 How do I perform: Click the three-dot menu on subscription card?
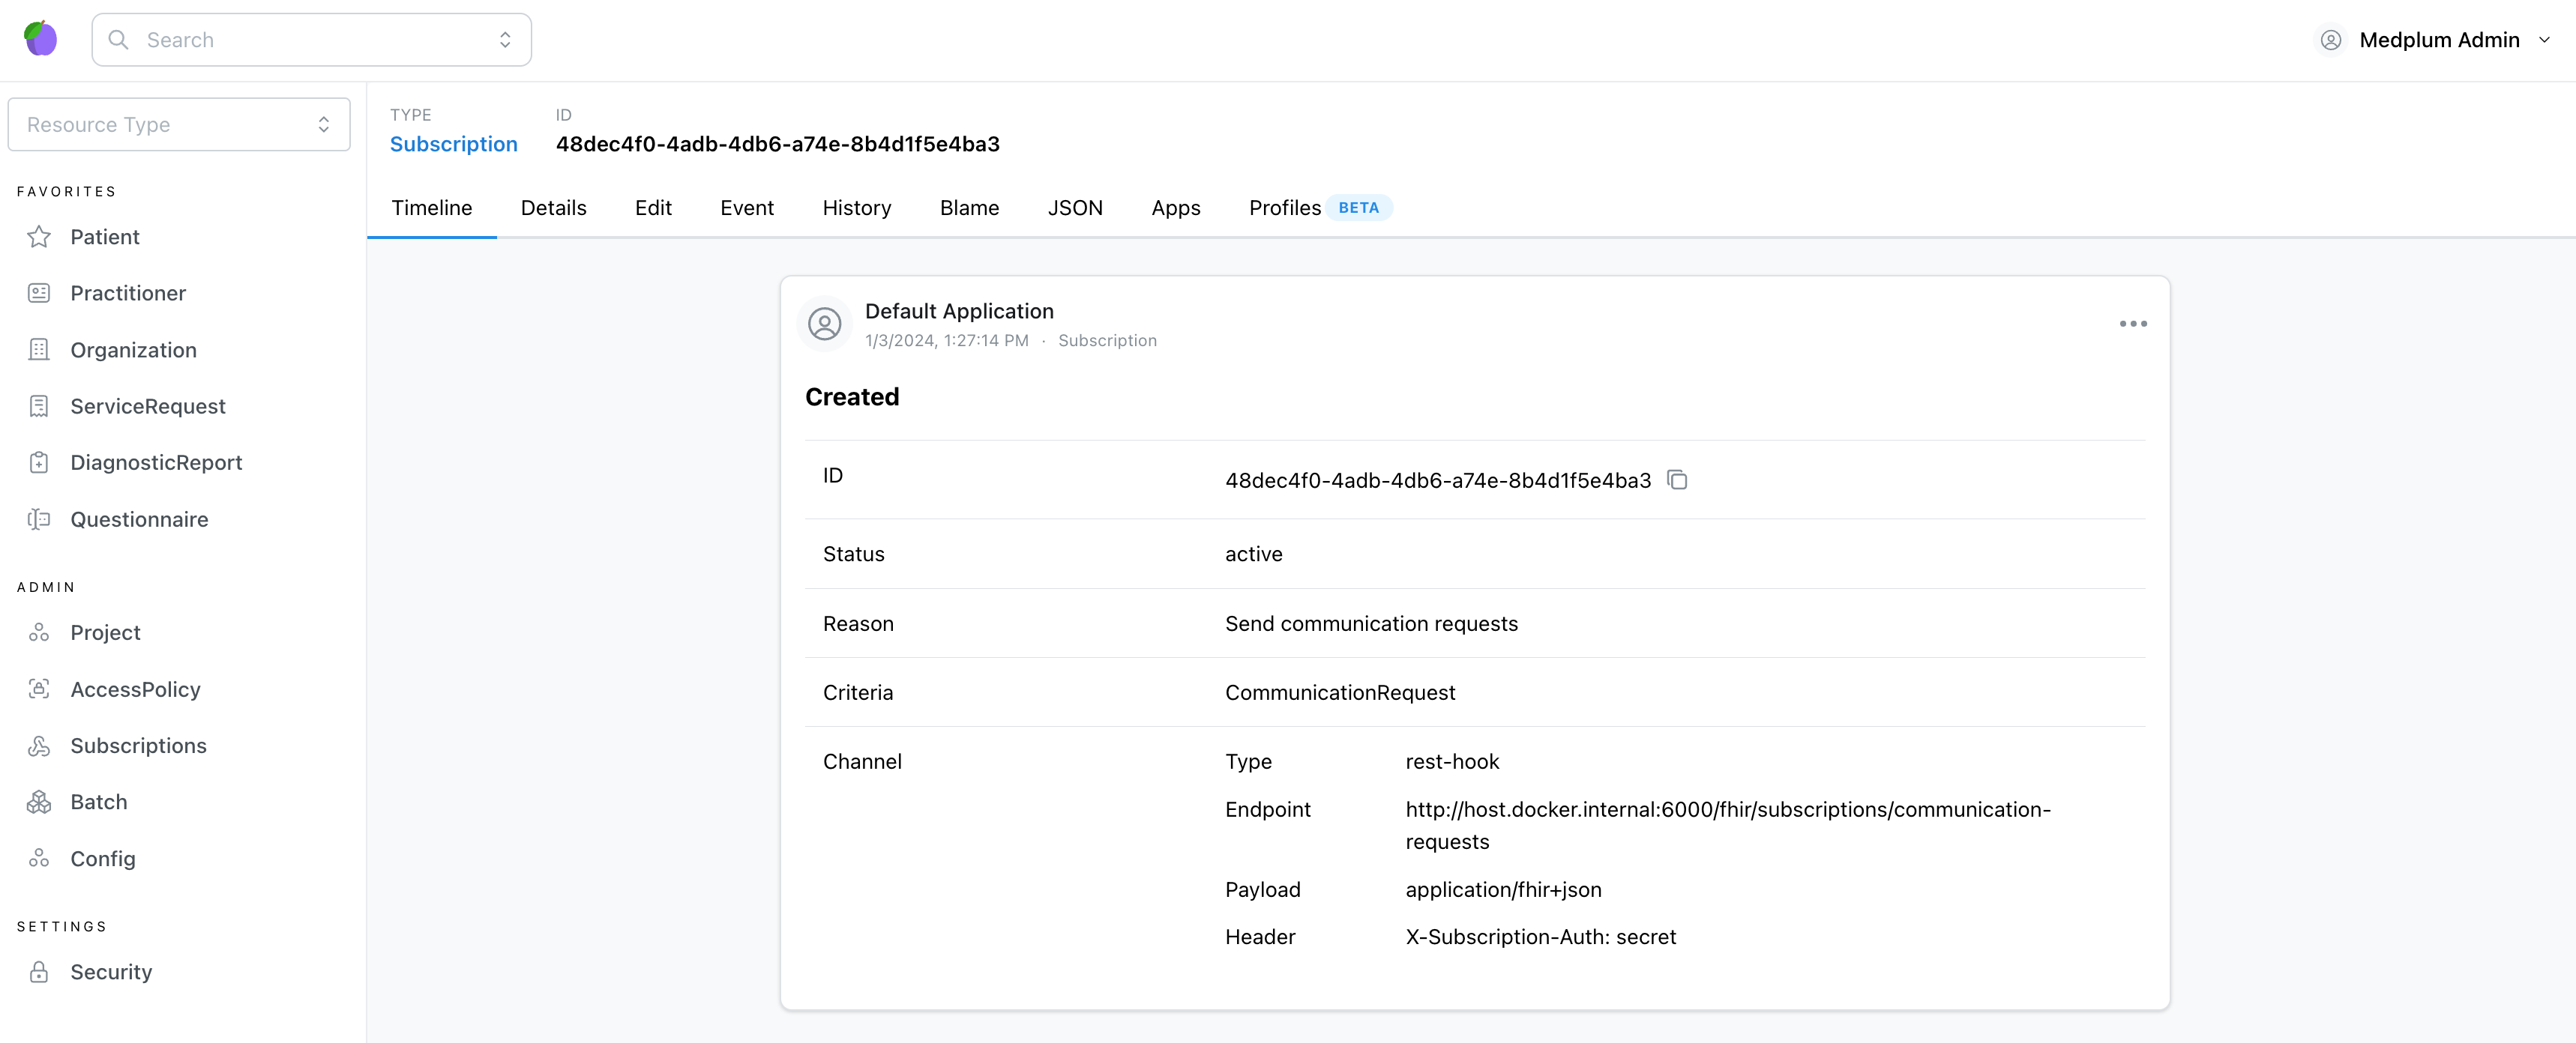tap(2134, 324)
